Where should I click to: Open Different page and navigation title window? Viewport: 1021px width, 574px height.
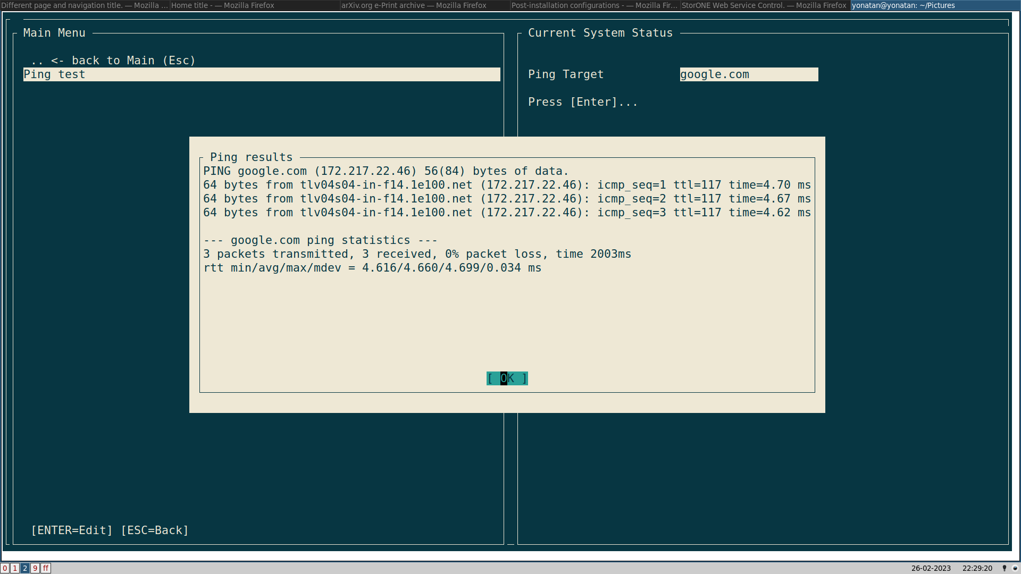(85, 5)
